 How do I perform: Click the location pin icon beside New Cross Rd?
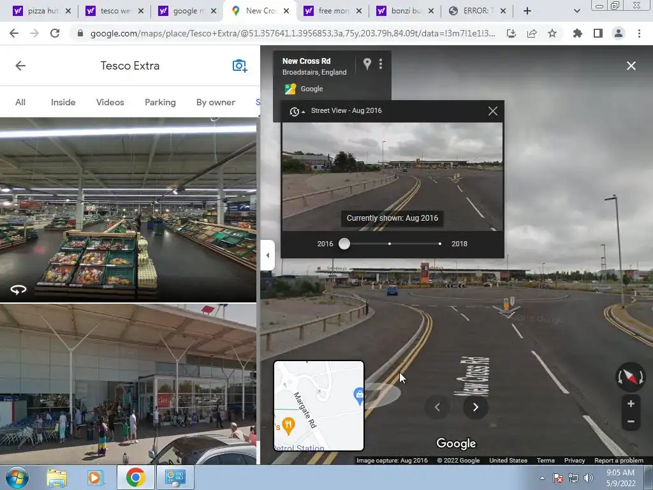pos(367,64)
